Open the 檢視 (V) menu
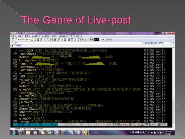The image size is (185, 139). (27, 36)
